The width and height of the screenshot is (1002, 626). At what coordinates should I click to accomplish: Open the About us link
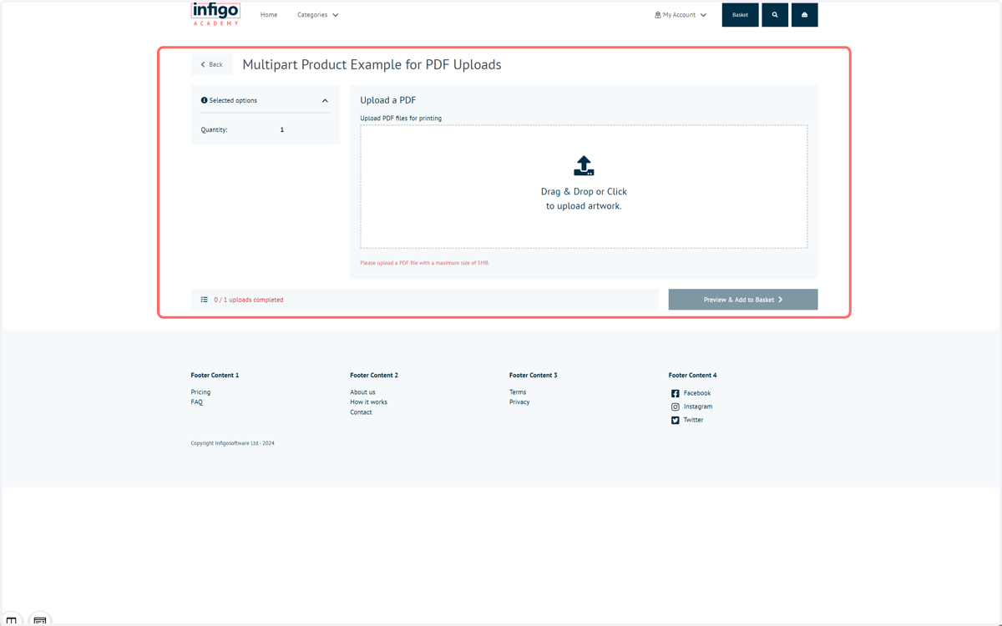[x=362, y=392]
